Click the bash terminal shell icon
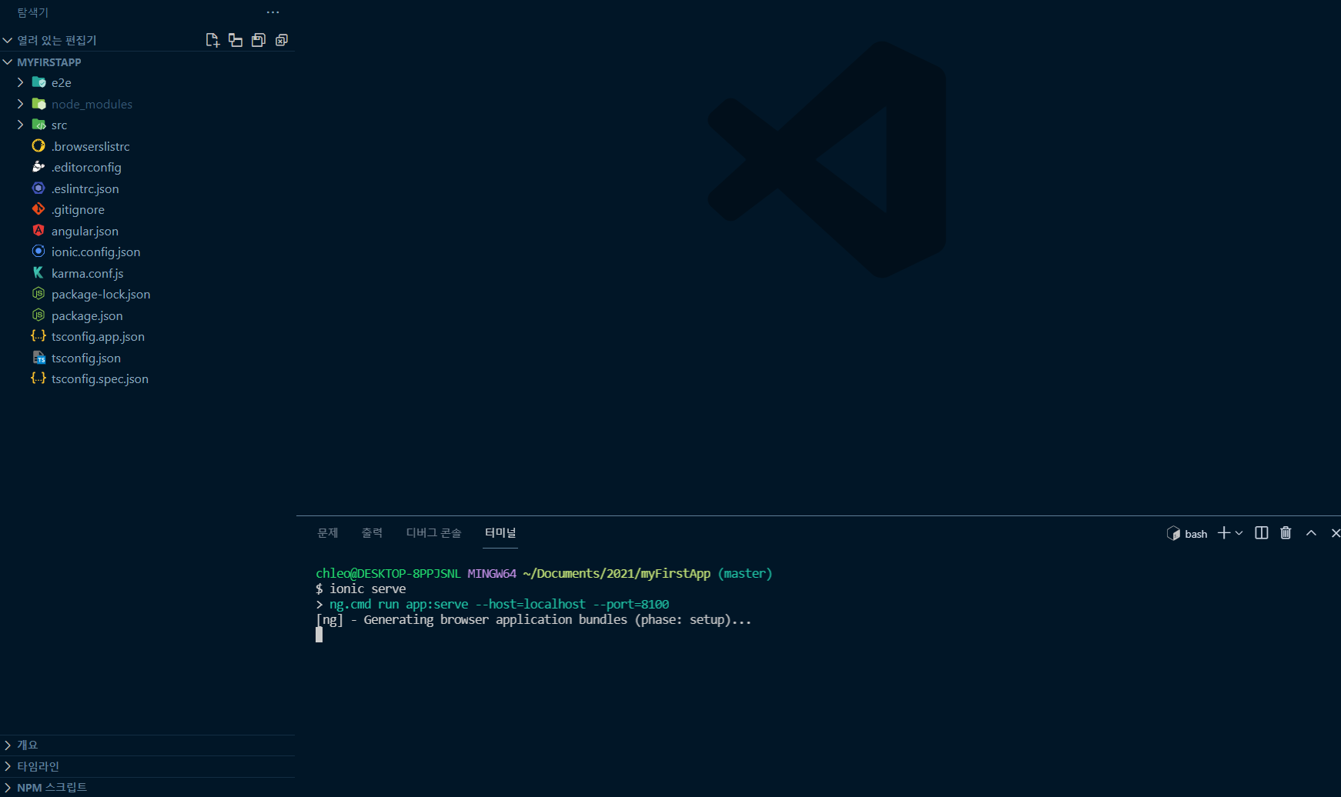Image resolution: width=1341 pixels, height=797 pixels. tap(1173, 533)
